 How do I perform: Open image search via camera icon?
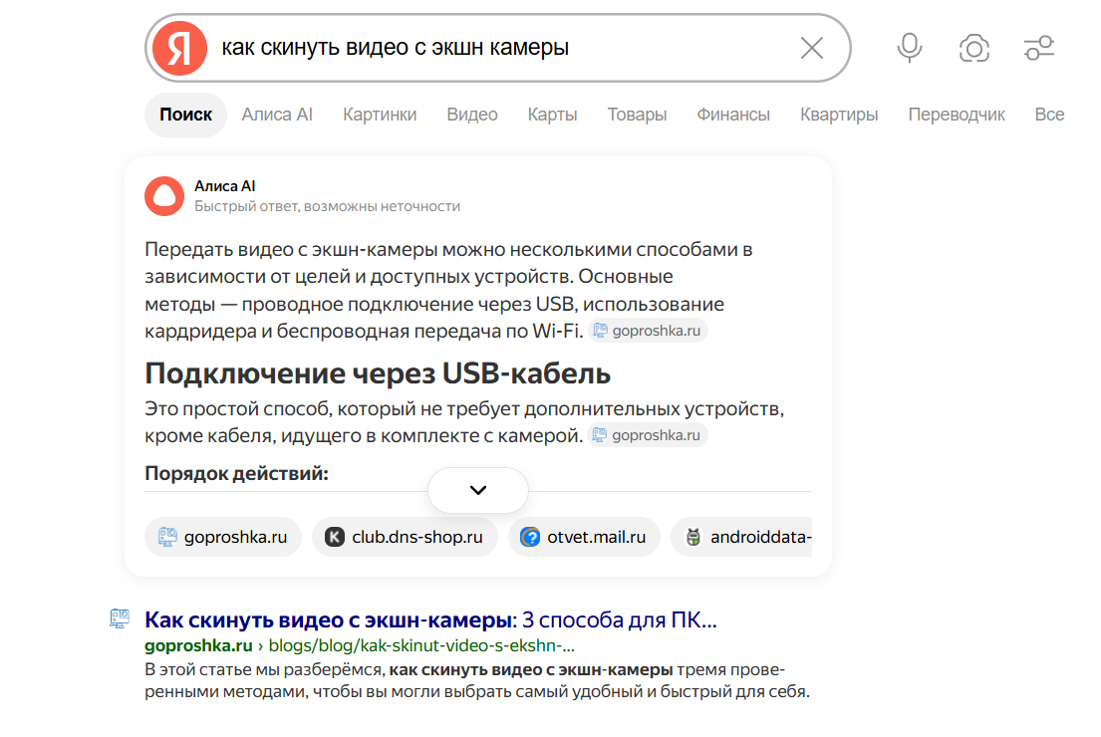point(973,48)
